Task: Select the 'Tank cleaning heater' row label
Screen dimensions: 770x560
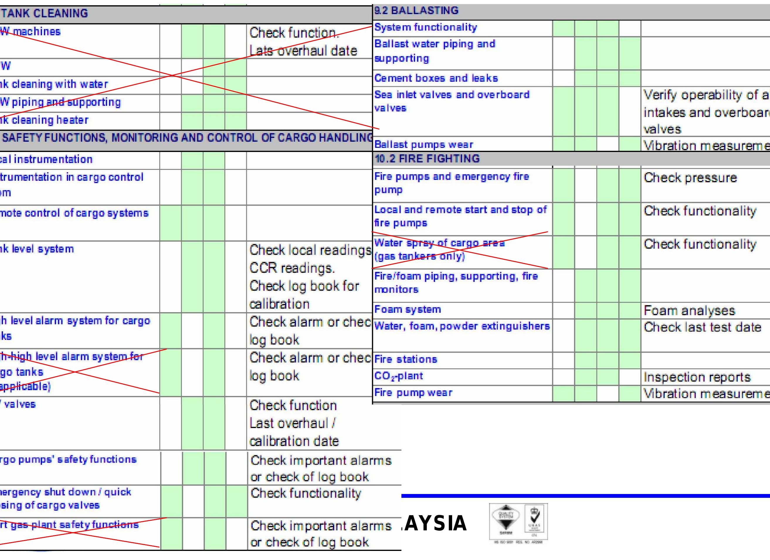Action: click(x=44, y=120)
